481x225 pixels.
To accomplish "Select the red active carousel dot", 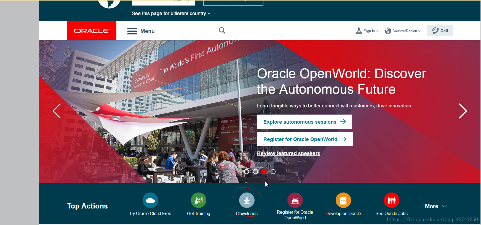I will pyautogui.click(x=264, y=172).
